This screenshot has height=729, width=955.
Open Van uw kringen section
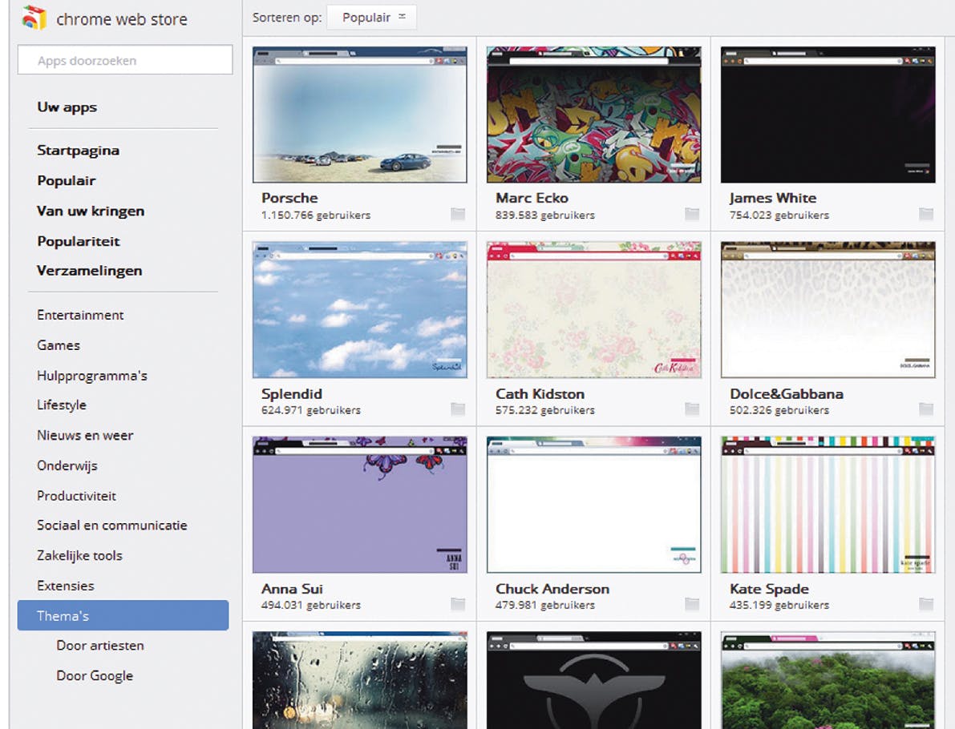point(91,211)
